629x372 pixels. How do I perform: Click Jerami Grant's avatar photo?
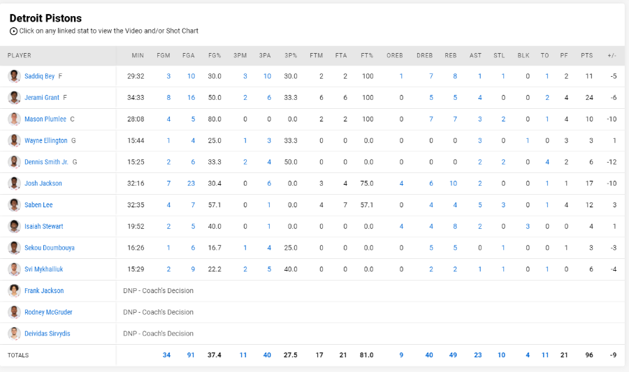[x=14, y=98]
